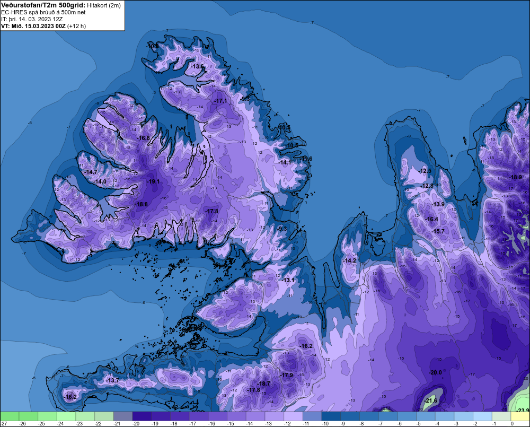The image size is (530, 427).
Task: Click the -13.9 temperature value
Action: (438, 204)
